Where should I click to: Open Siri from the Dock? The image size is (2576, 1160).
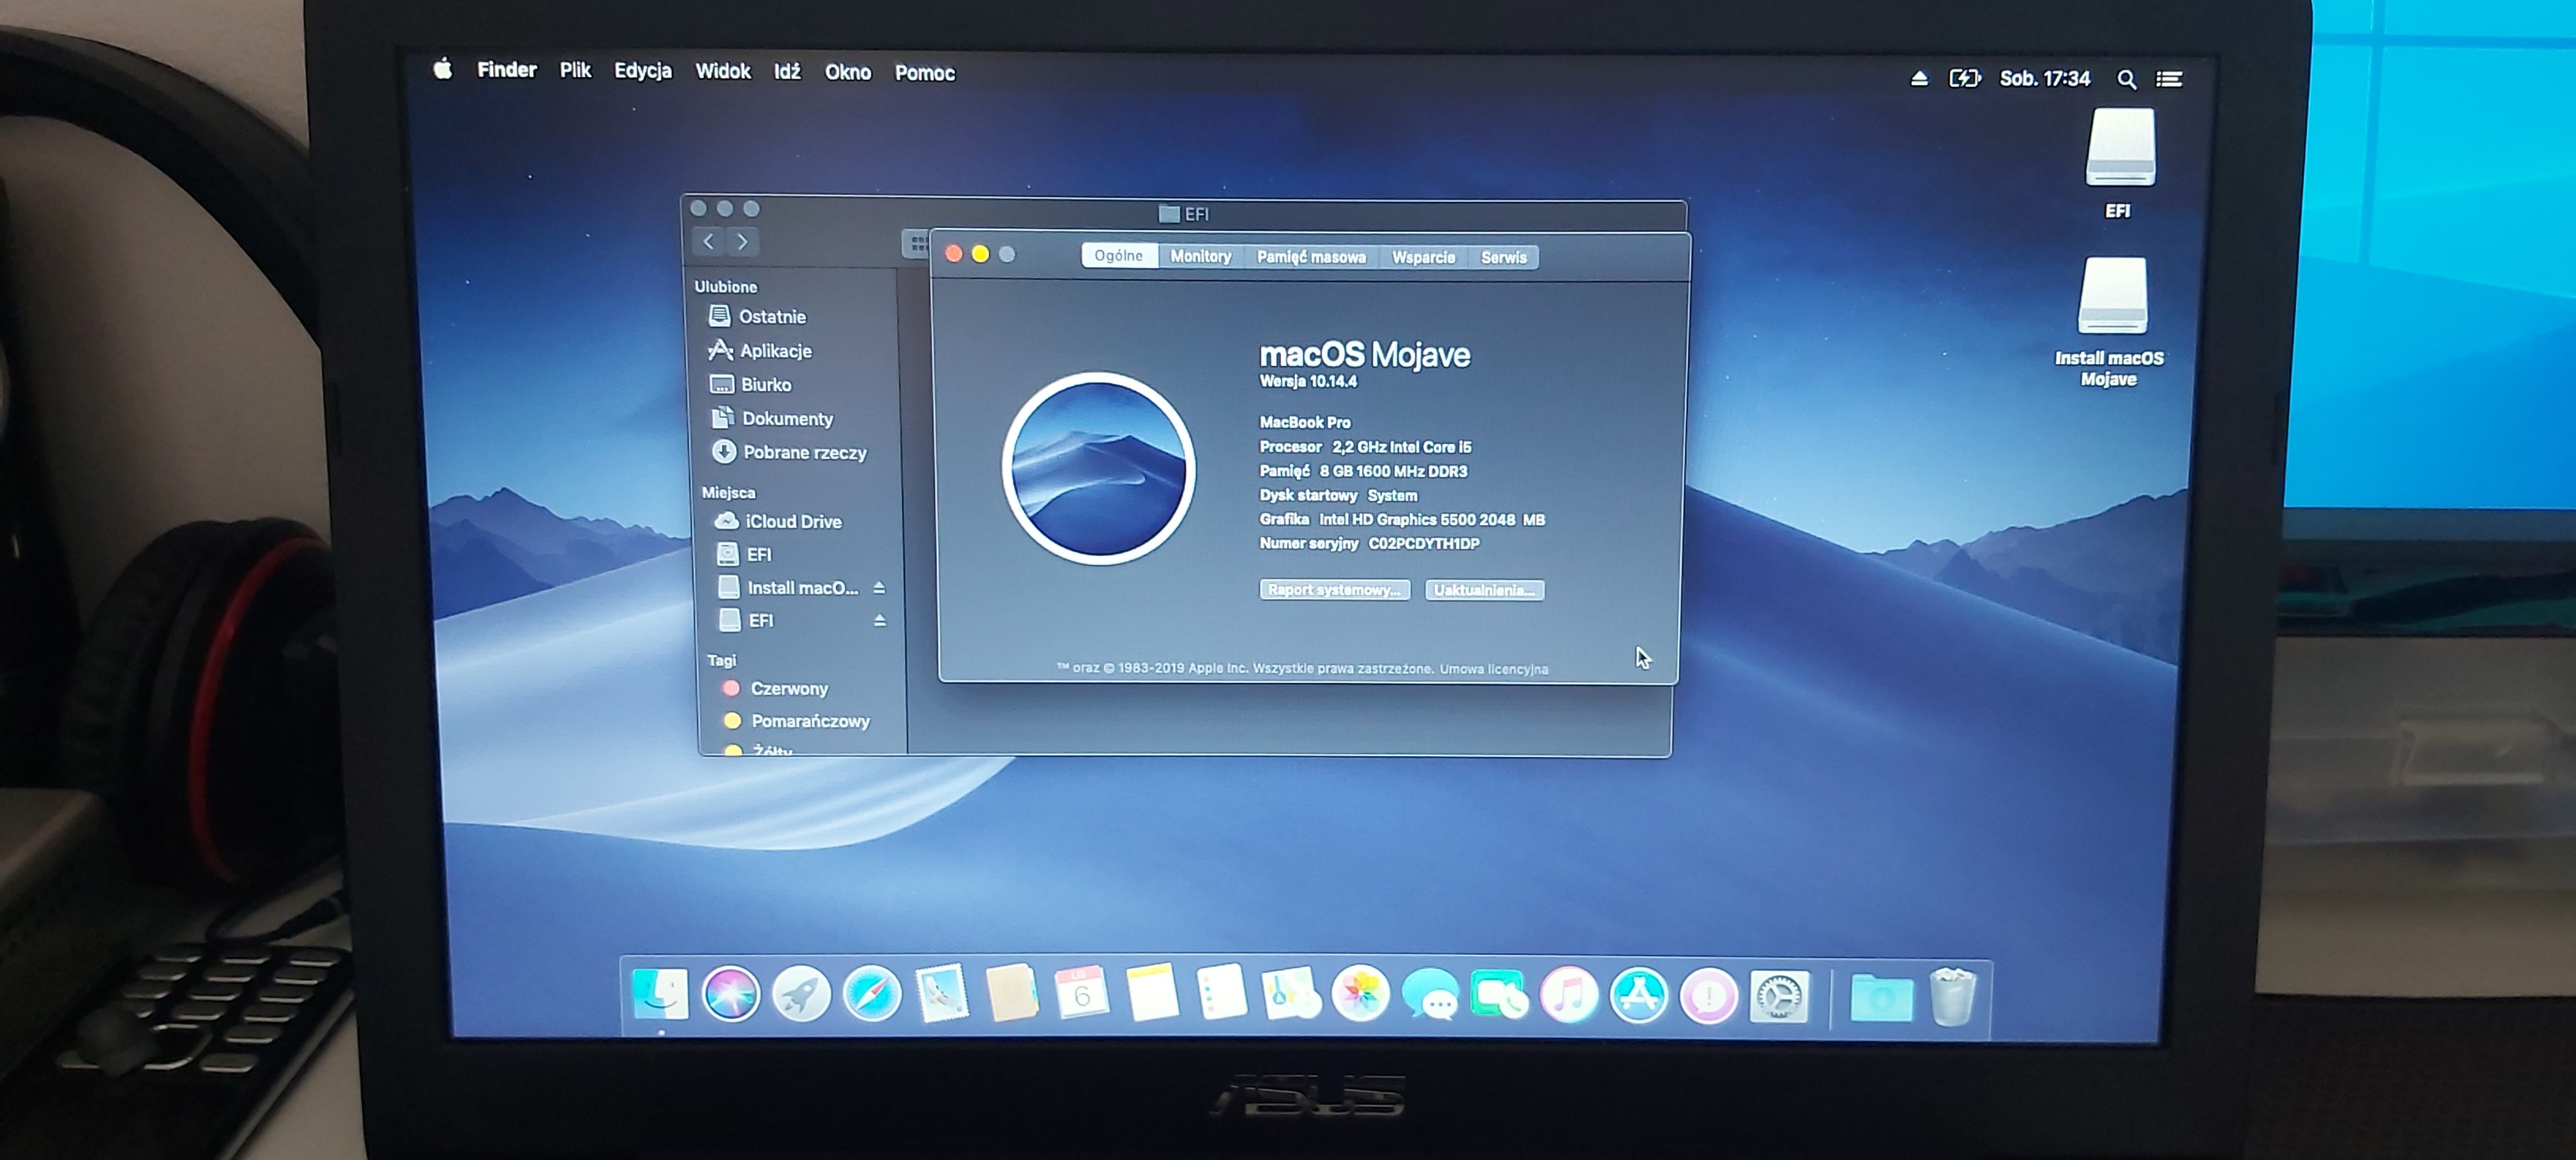click(x=731, y=994)
